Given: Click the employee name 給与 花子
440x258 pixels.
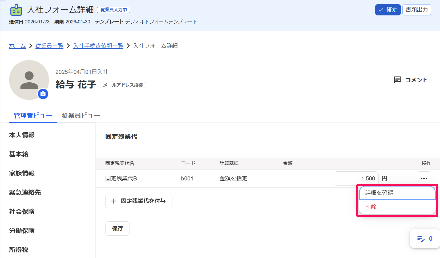Looking at the screenshot, I should click(x=76, y=84).
